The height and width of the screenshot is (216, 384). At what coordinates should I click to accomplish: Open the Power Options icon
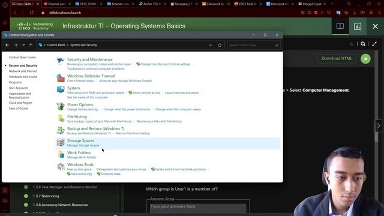[61, 106]
